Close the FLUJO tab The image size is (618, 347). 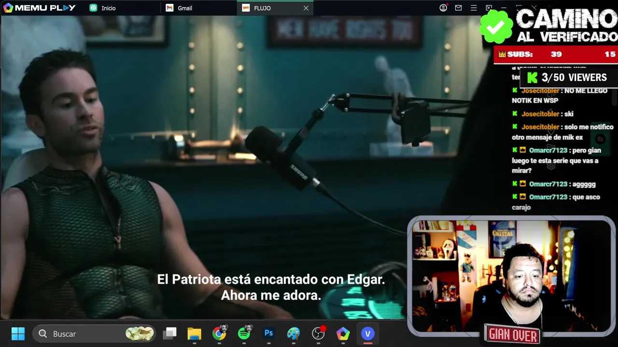coord(306,8)
